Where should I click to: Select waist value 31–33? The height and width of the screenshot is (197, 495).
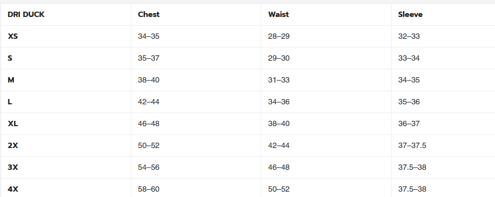click(x=279, y=80)
